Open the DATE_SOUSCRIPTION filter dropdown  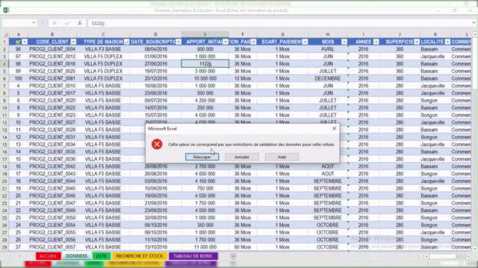coord(179,42)
